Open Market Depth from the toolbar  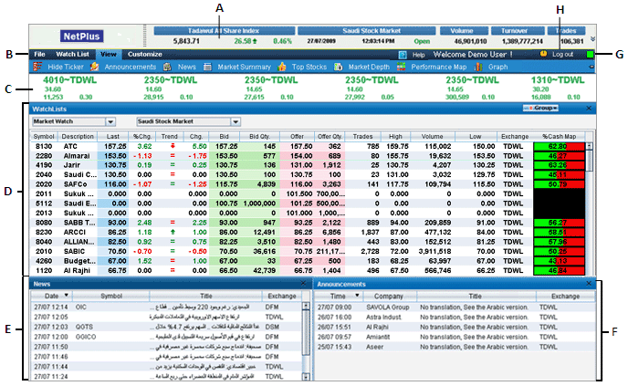(340, 68)
